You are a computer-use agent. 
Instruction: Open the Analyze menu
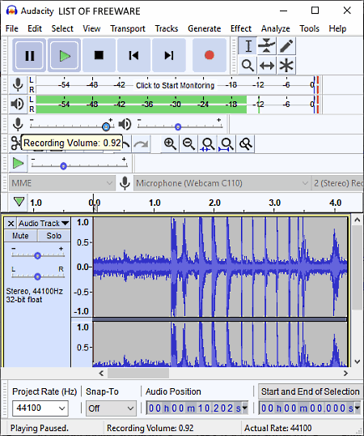tap(276, 28)
